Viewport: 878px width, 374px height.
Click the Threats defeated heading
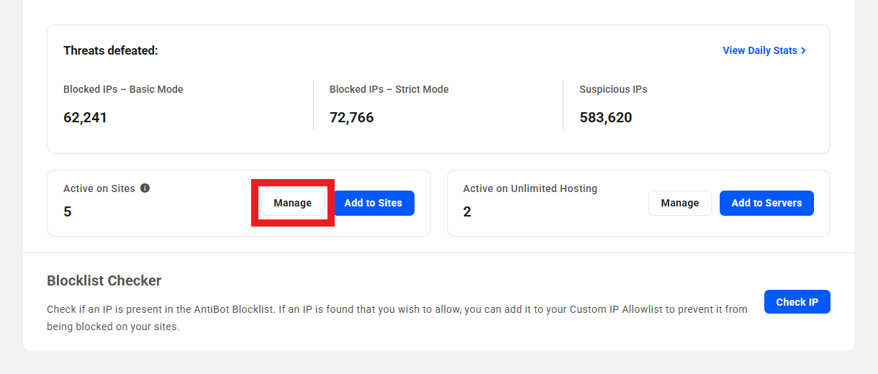tap(111, 50)
